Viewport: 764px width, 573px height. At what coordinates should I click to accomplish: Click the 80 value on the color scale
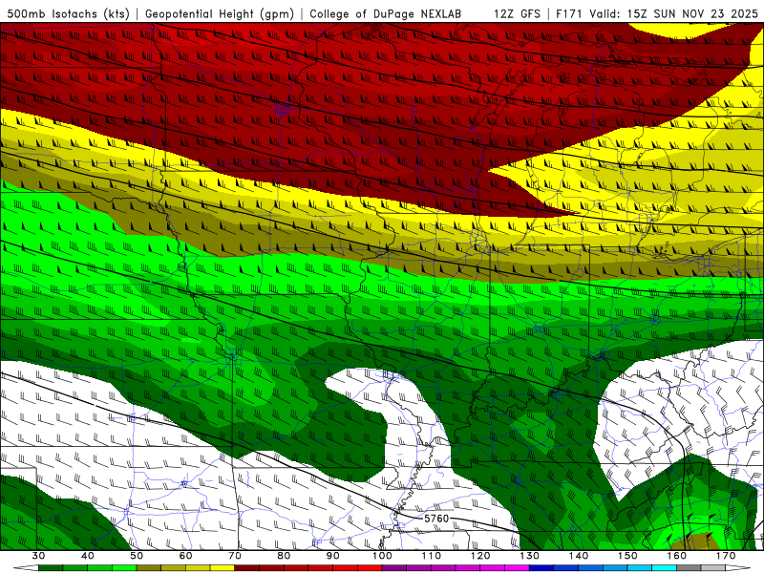pos(284,556)
